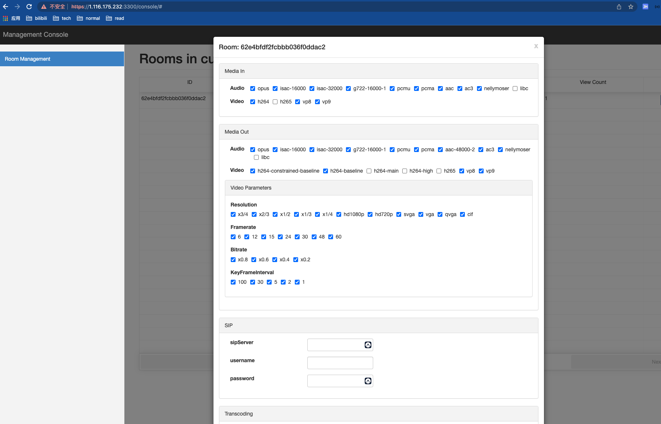Open the normal bookmarks folder
The image size is (661, 424).
pyautogui.click(x=88, y=18)
